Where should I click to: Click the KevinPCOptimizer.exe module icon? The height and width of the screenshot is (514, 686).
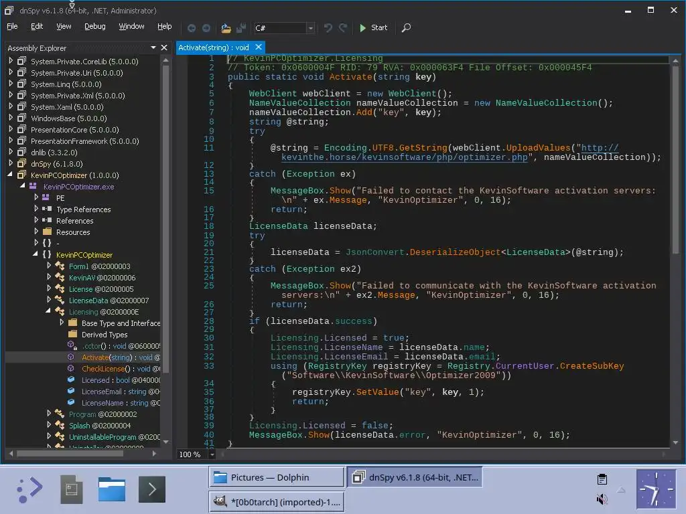click(33, 186)
